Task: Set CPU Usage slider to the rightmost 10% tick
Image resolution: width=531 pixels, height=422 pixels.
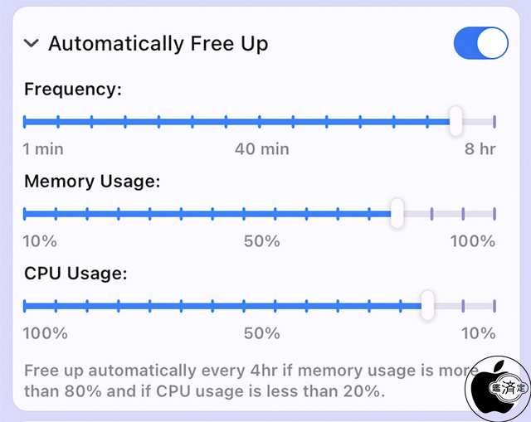Action: click(494, 306)
